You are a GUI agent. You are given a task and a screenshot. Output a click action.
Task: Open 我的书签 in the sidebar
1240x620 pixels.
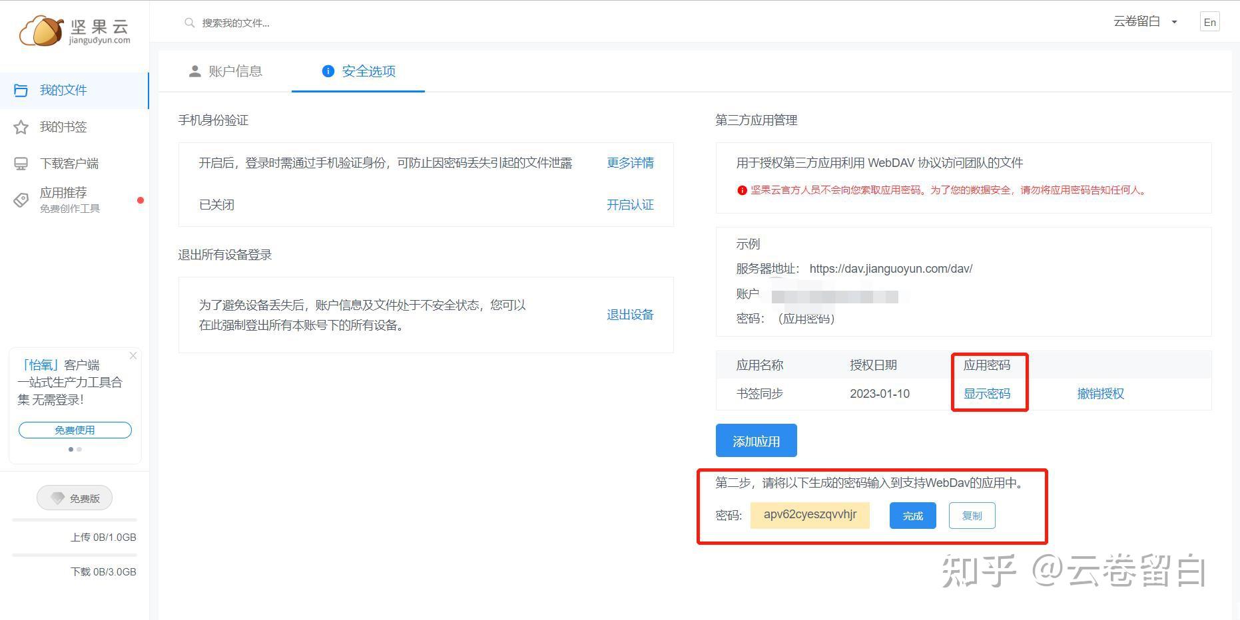pyautogui.click(x=74, y=127)
